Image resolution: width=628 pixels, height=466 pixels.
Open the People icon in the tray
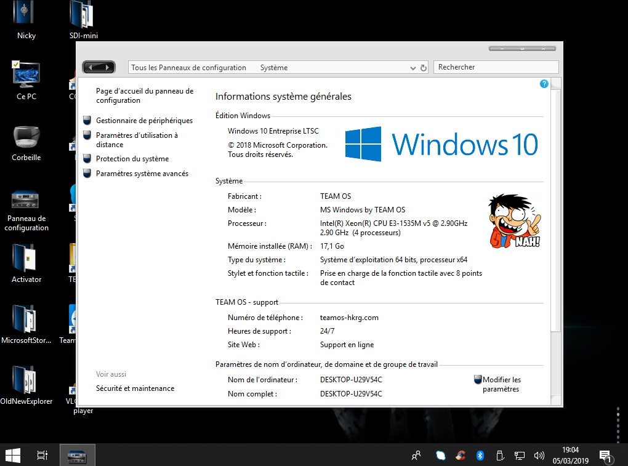[417, 455]
